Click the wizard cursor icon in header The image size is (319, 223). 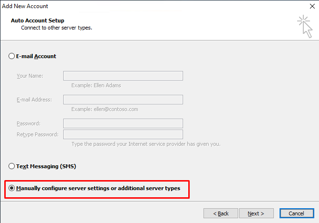(305, 26)
